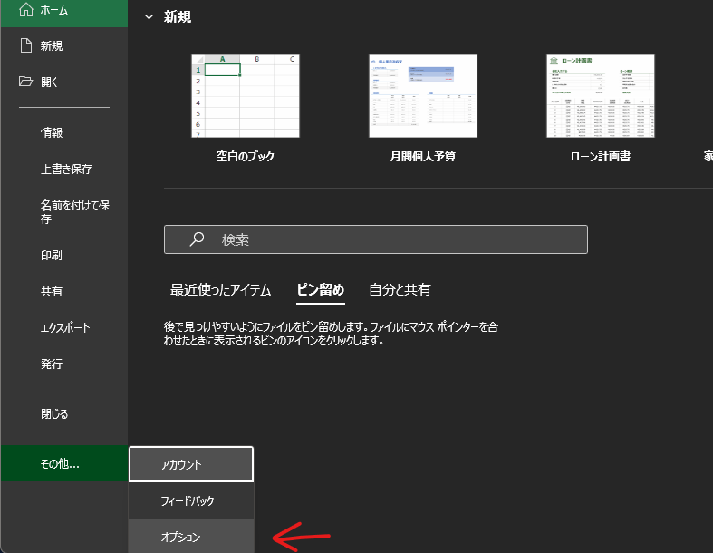Open the エクスポート page
This screenshot has width=713, height=553.
64,327
